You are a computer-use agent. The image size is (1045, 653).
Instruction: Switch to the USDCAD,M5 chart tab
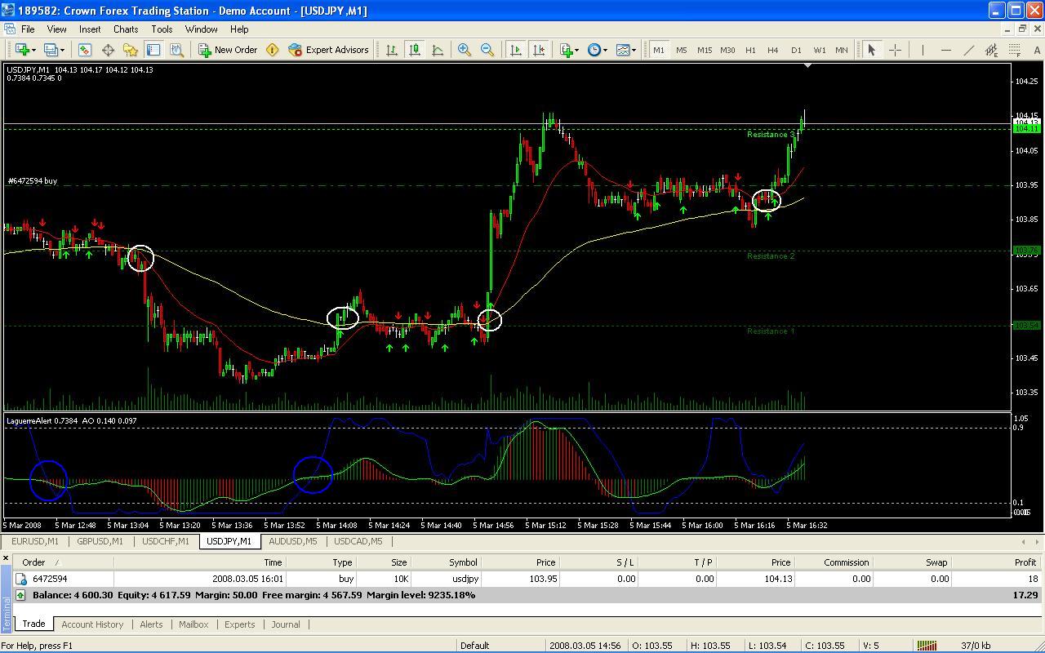tap(358, 541)
